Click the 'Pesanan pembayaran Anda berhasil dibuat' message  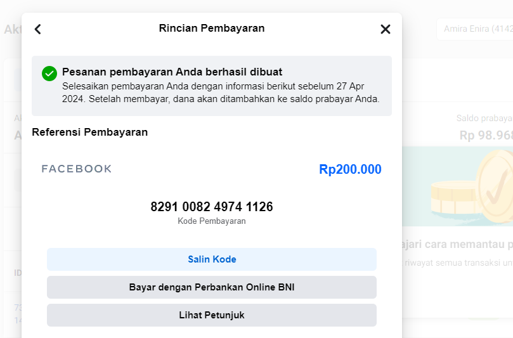[x=172, y=72]
